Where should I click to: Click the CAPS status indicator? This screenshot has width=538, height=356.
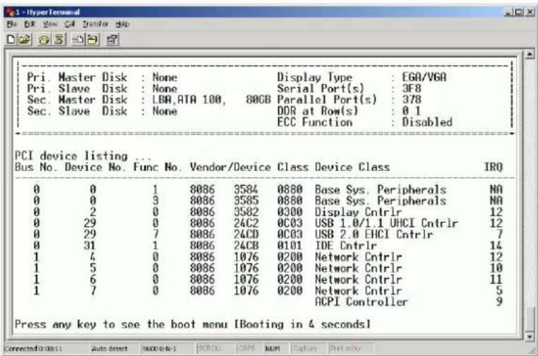coord(246,349)
